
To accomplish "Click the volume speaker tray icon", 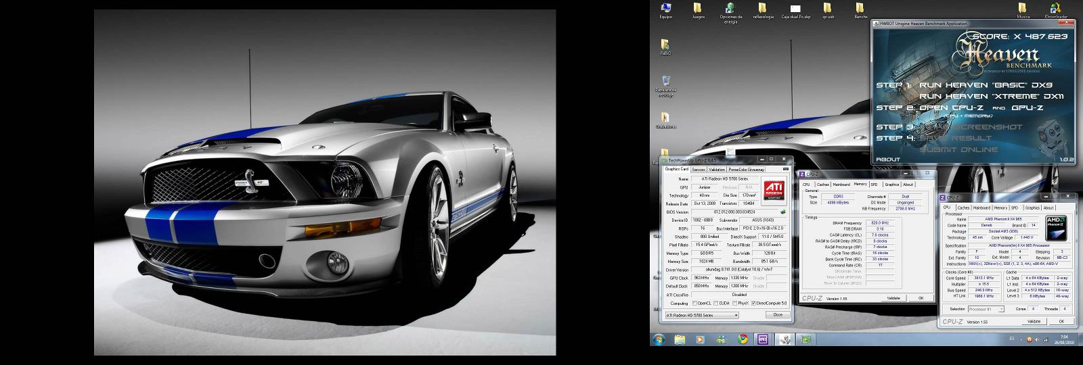I will point(1038,340).
